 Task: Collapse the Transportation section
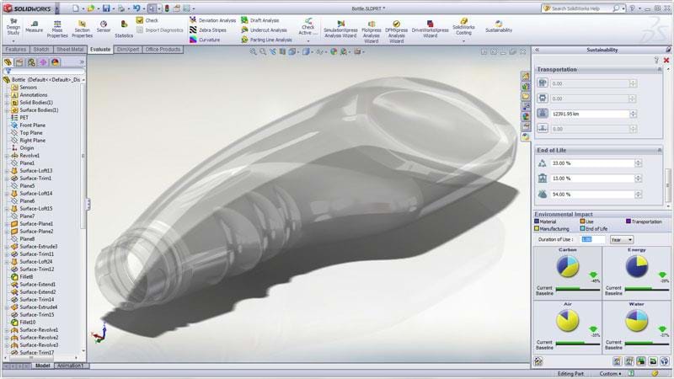[659, 69]
